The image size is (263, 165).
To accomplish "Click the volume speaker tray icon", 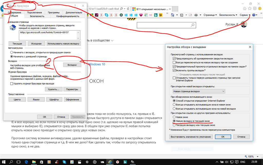I will [x=227, y=162].
